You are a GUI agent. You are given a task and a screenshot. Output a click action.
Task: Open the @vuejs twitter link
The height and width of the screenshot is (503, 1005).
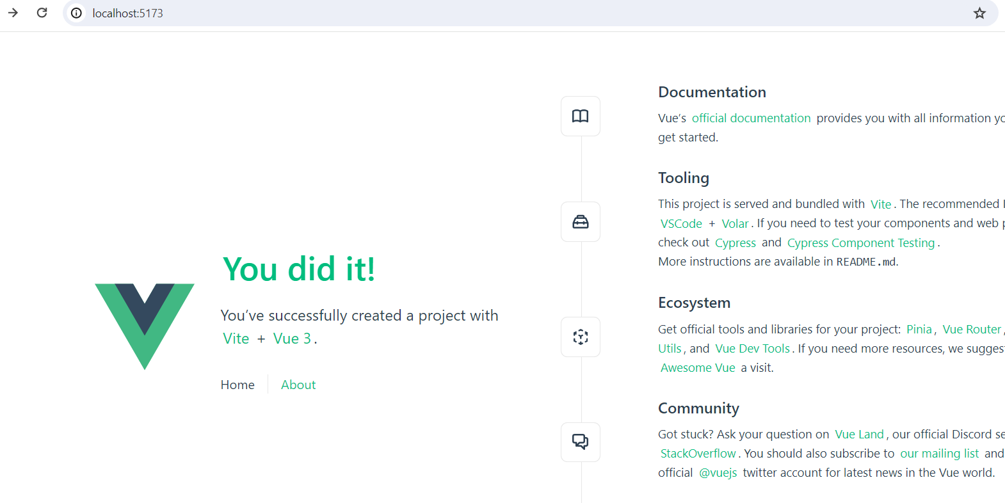tap(718, 473)
